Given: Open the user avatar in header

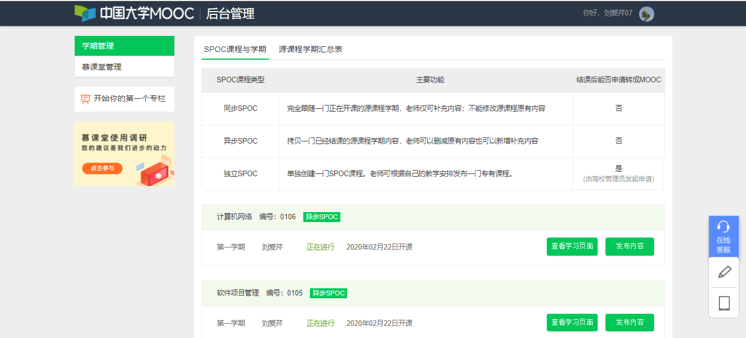Looking at the screenshot, I should pos(646,14).
